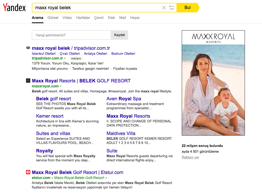Click '22 milyon sonuç bulundu' text
The height and width of the screenshot is (194, 262).
(x=202, y=146)
